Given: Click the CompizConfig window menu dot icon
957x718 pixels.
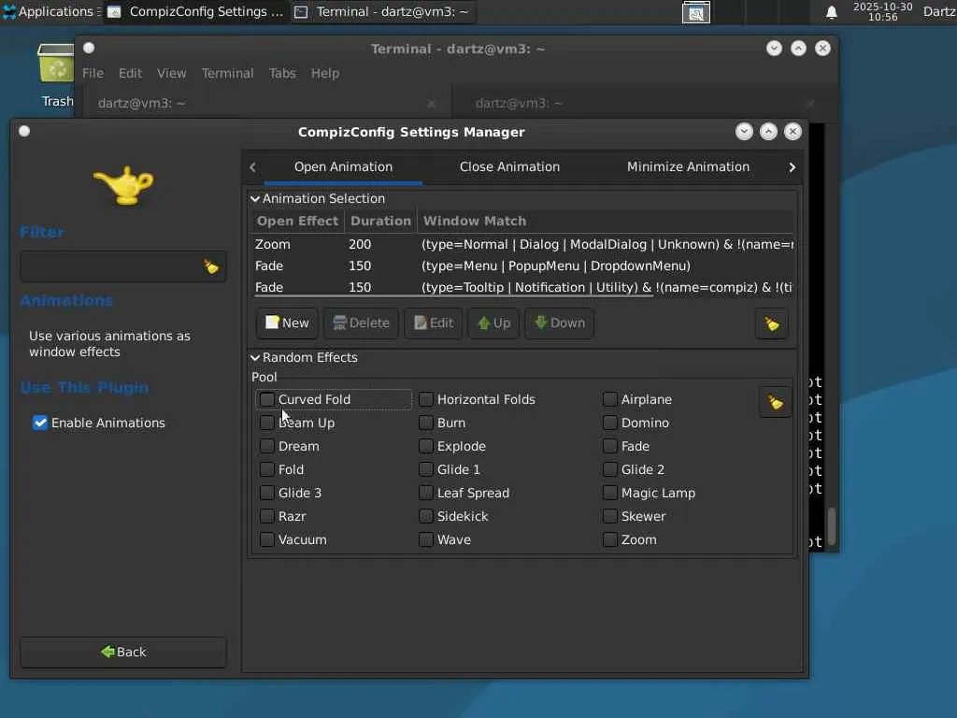Looking at the screenshot, I should [x=24, y=131].
